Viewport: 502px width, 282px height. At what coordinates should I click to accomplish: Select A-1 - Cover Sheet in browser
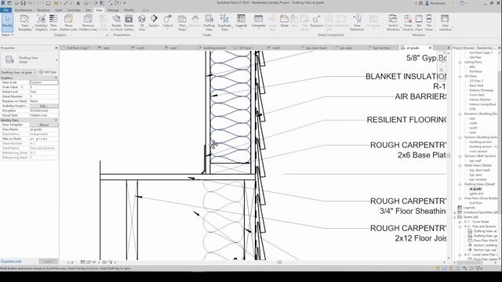pos(476,222)
